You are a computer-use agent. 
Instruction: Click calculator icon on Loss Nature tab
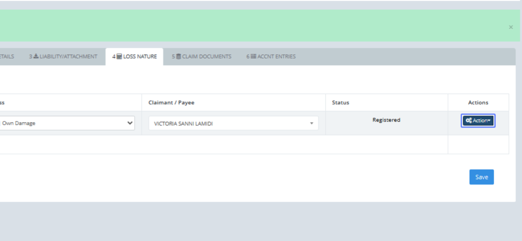click(119, 56)
